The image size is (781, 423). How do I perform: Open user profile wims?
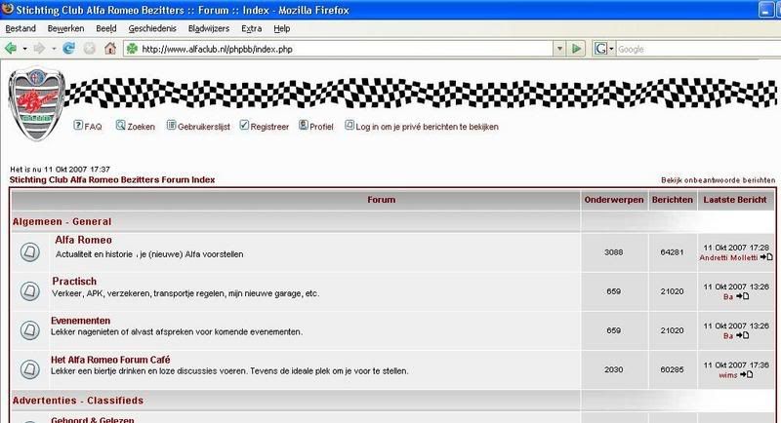727,375
